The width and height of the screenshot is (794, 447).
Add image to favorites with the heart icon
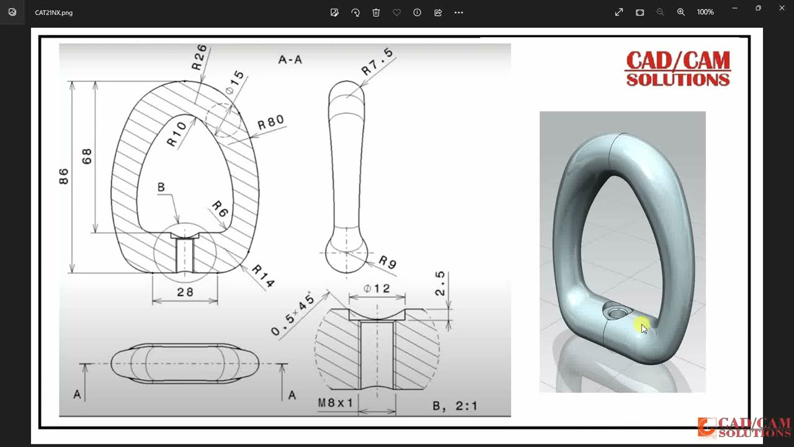[x=396, y=12]
